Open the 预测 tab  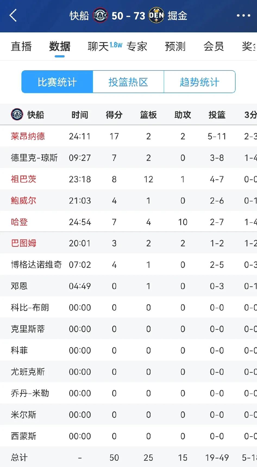point(175,47)
